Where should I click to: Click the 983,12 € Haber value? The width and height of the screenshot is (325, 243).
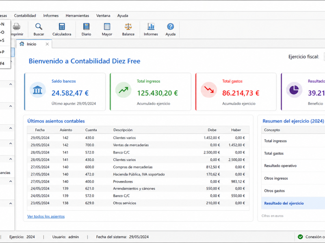click(238, 181)
